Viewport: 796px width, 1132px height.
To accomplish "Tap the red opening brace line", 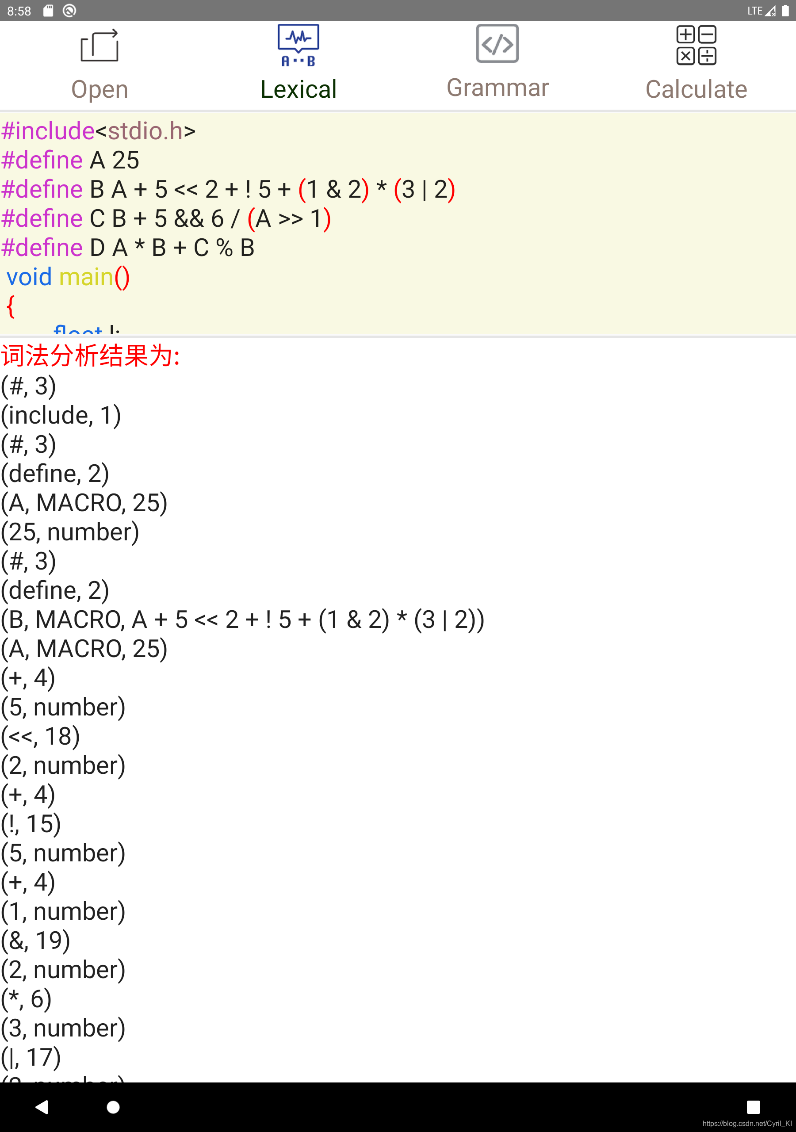I will coord(11,306).
